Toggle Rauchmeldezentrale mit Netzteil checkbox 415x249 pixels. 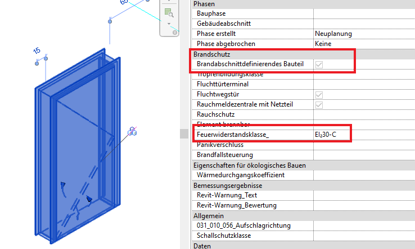coord(319,104)
